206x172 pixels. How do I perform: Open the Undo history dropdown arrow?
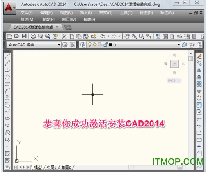pos(108,36)
